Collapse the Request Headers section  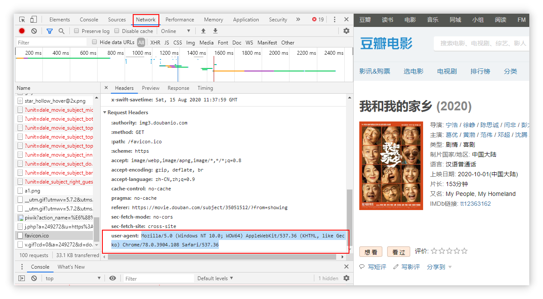105,112
